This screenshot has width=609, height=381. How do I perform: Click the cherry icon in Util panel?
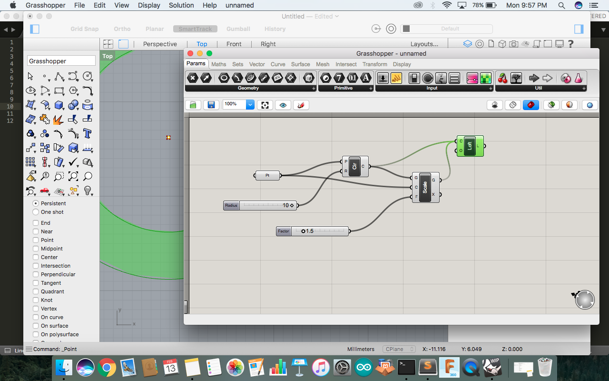[x=502, y=78]
